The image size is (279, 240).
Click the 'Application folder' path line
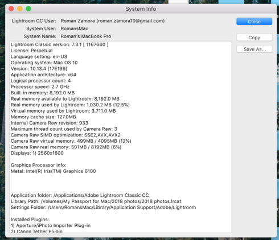pos(80,195)
